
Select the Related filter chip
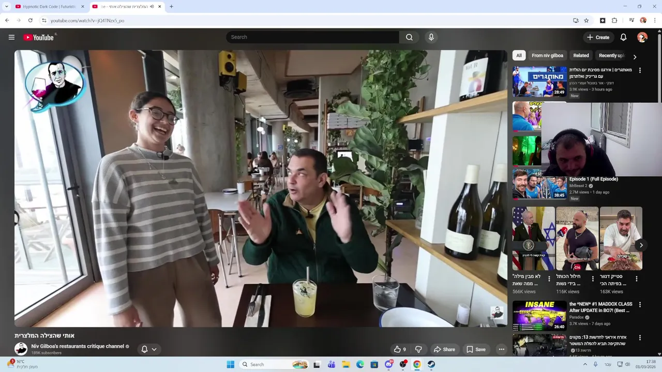coord(581,55)
